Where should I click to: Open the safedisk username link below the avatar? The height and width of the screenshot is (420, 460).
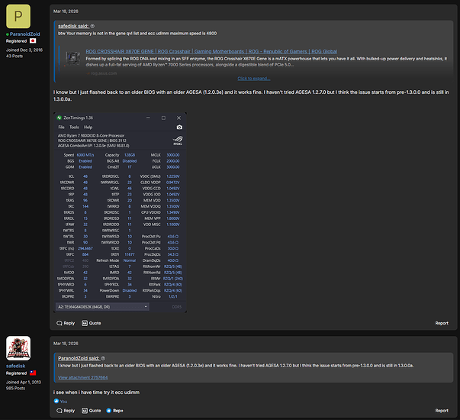pos(15,366)
